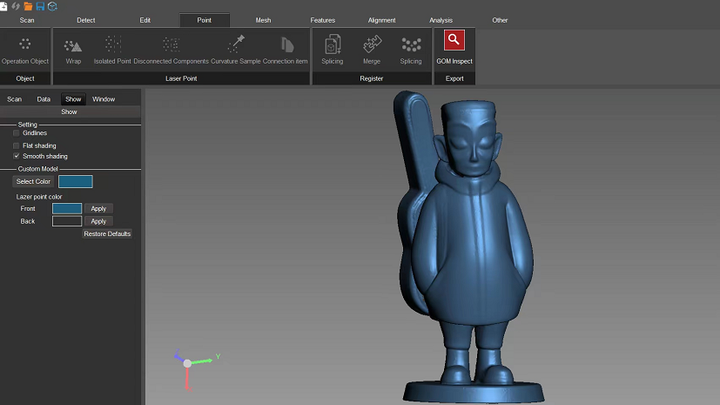Image resolution: width=720 pixels, height=405 pixels.
Task: Click the Custom Model blue color swatch
Action: tap(76, 181)
